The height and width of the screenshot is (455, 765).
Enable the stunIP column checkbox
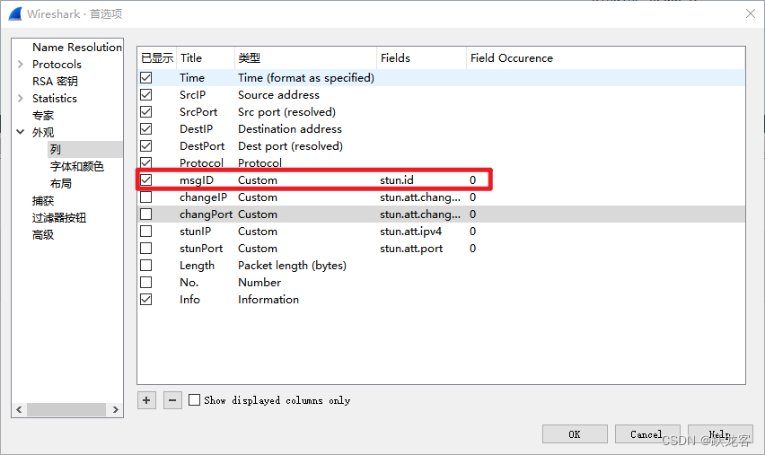(x=145, y=232)
